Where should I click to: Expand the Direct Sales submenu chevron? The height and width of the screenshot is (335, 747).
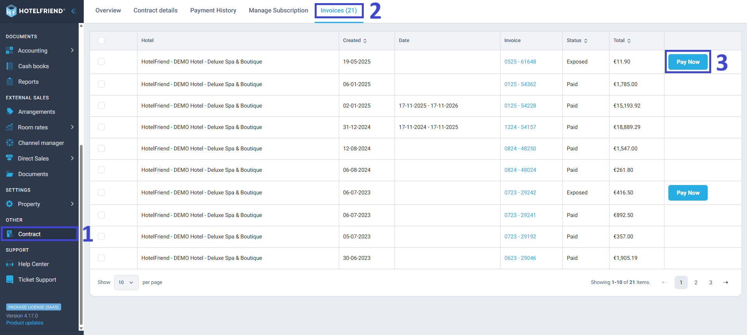(x=72, y=158)
